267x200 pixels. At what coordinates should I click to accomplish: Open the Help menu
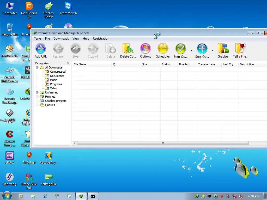pyautogui.click(x=86, y=39)
